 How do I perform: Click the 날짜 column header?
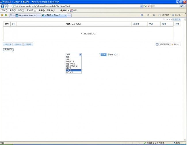[x=164, y=24]
